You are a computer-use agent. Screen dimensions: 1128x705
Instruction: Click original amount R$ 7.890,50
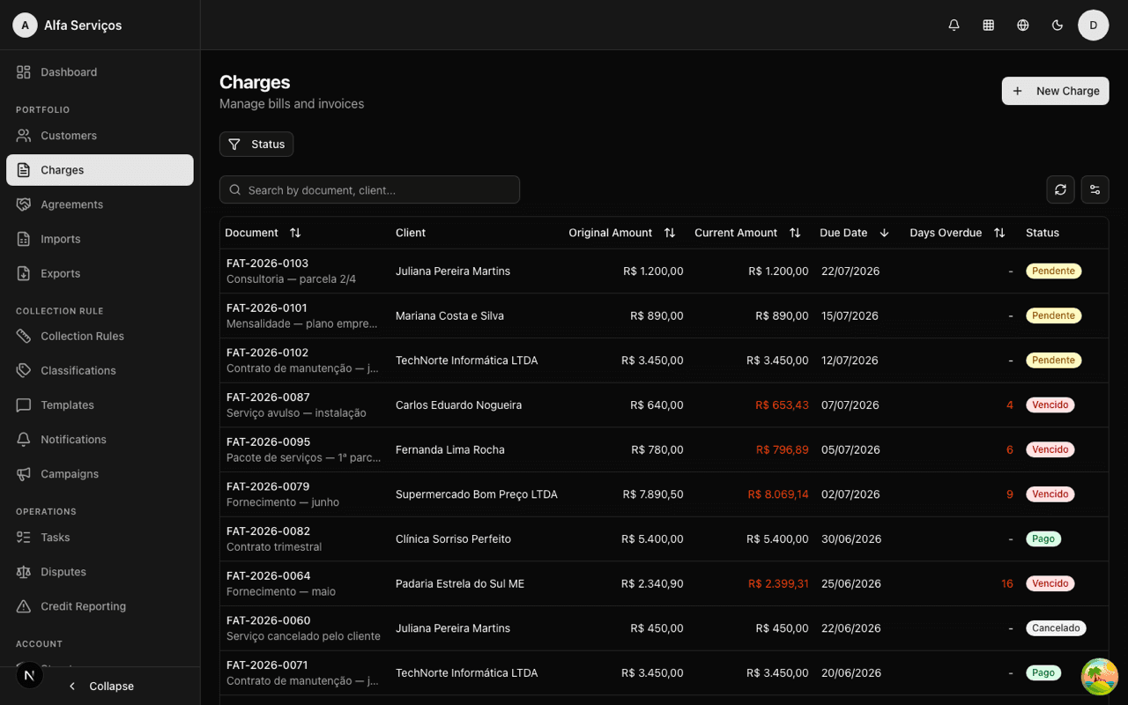[652, 494]
